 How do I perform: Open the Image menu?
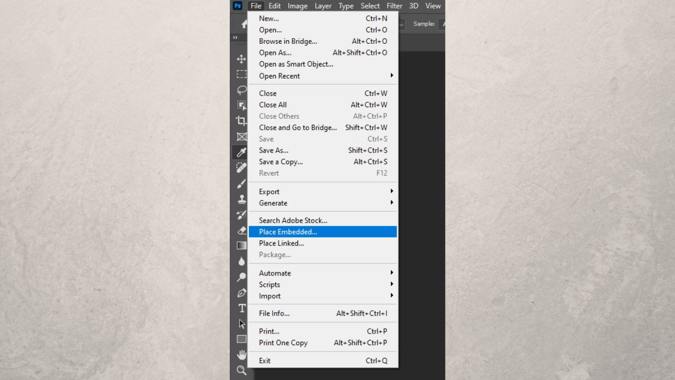coord(297,6)
